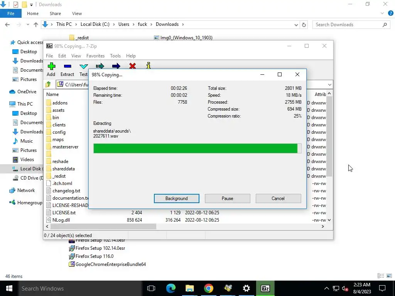The height and width of the screenshot is (296, 395).
Task: Click the Search Downloads field
Action: click(351, 25)
